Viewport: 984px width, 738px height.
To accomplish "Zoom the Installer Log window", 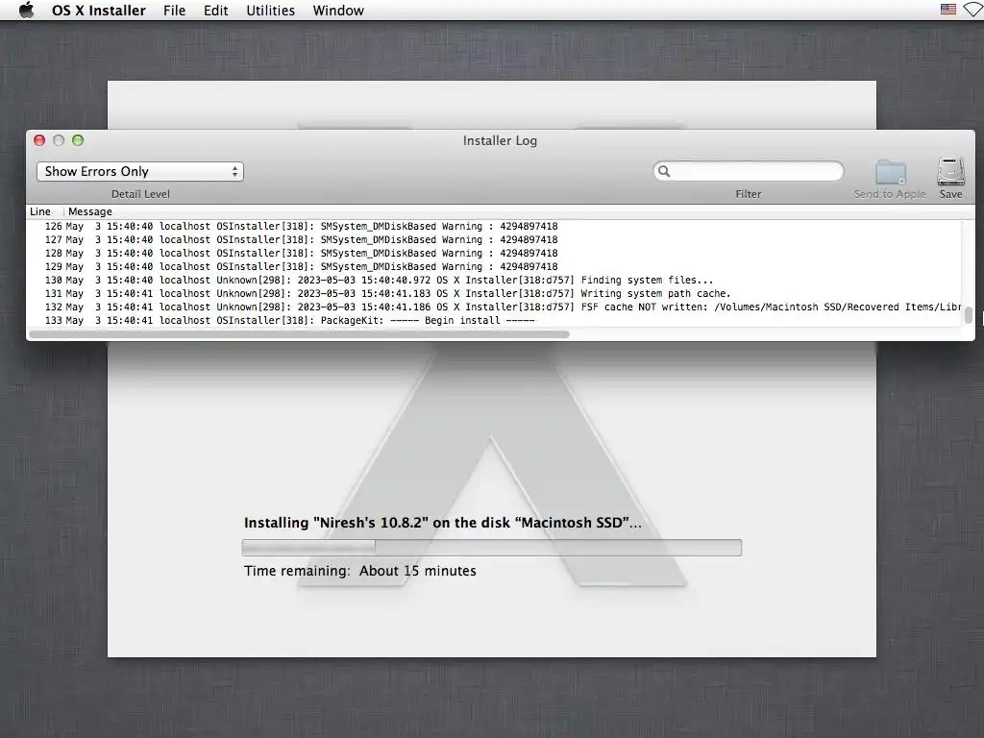I will click(78, 140).
